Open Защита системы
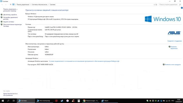This screenshot has width=183, height=103. pos(9,22)
